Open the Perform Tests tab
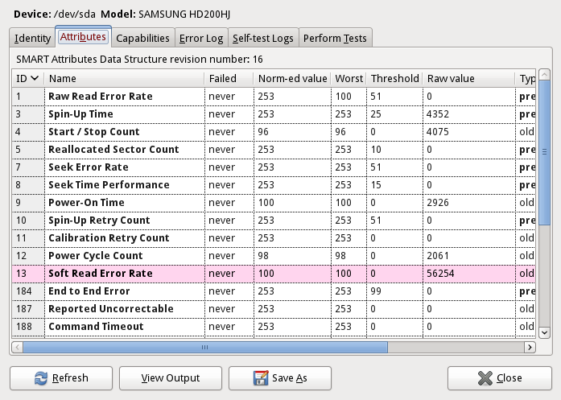This screenshot has height=400, width=561. click(335, 38)
